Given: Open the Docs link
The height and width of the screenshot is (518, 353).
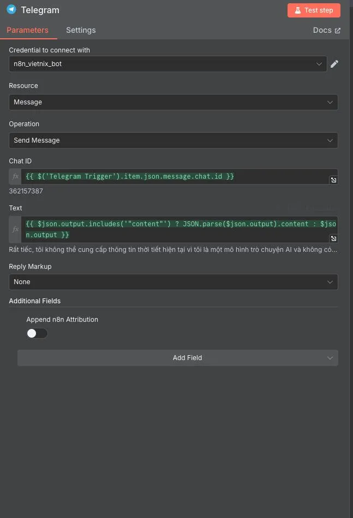Looking at the screenshot, I should click(327, 30).
